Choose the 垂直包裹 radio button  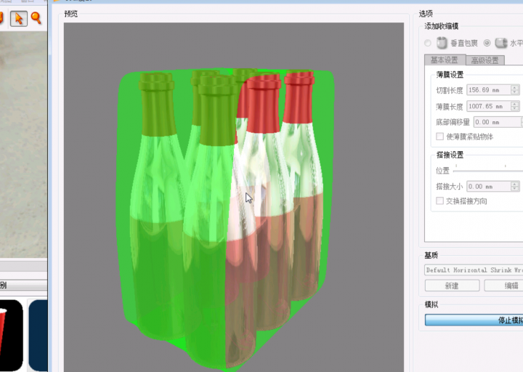coord(428,44)
